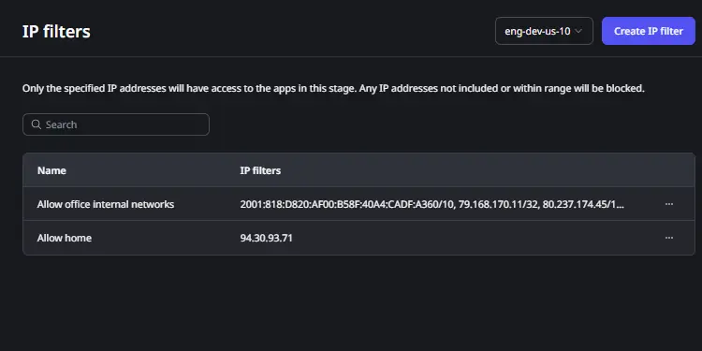The image size is (702, 351).
Task: Click the 94.30.93.71 IP address cell
Action: pyautogui.click(x=267, y=238)
